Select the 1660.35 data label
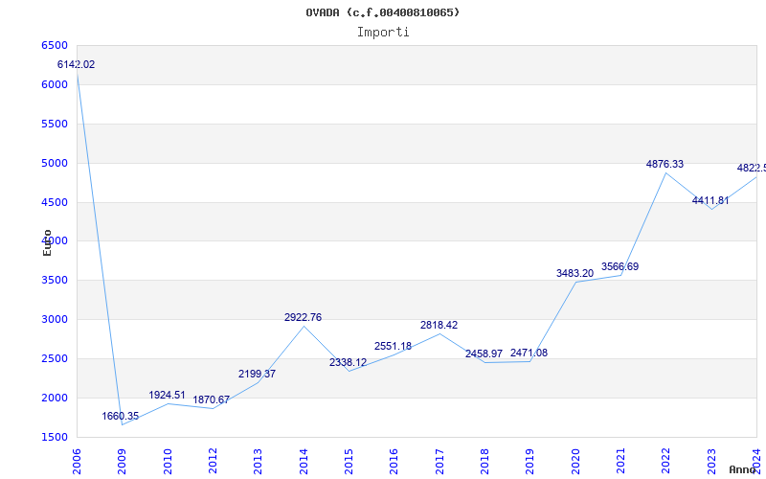Screen dimensions: 766x479 point(121,417)
